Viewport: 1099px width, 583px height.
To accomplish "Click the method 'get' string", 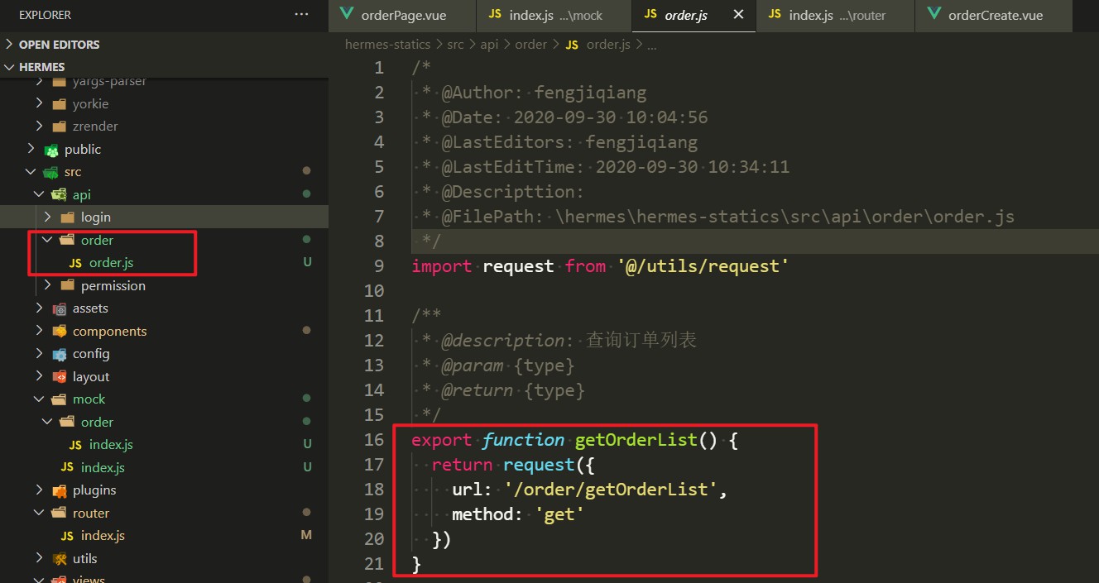I will click(x=559, y=514).
